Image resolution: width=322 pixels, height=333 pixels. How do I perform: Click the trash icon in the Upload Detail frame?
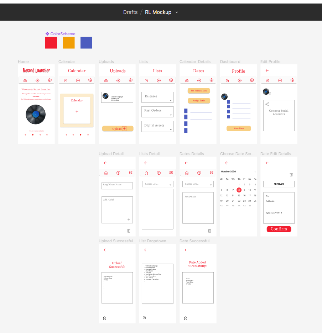coord(129,231)
